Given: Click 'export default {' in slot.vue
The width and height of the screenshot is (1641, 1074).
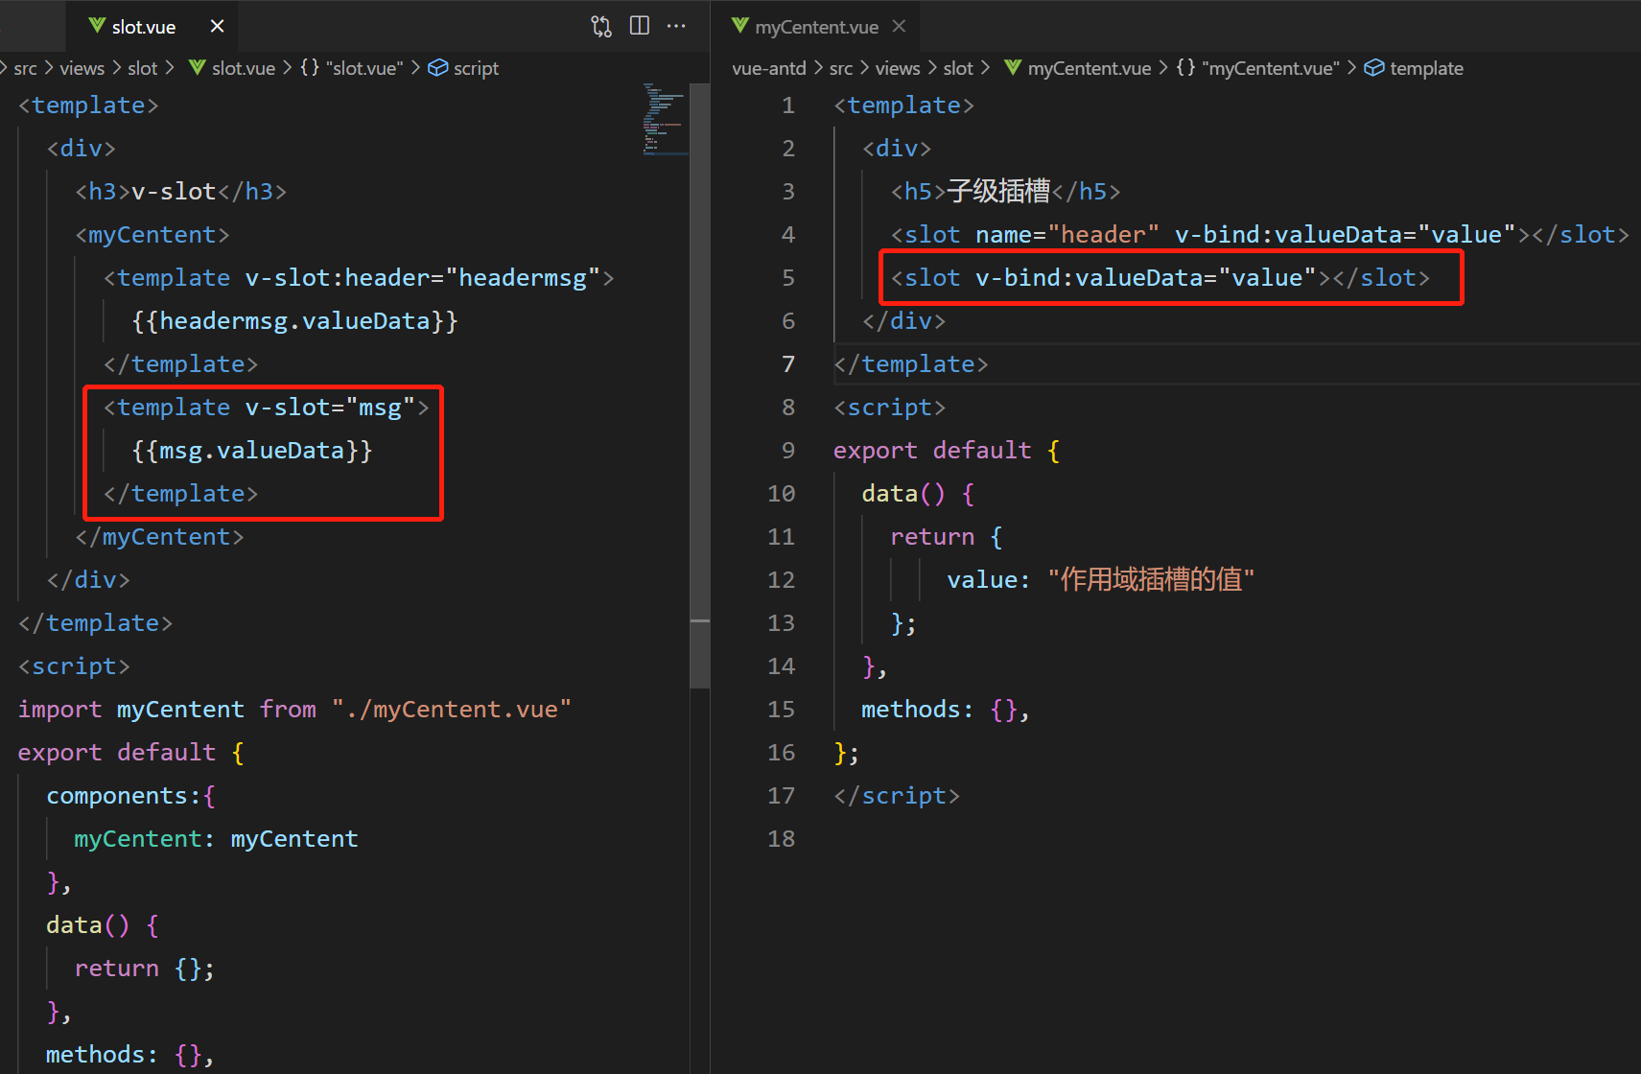Looking at the screenshot, I should tap(131, 753).
